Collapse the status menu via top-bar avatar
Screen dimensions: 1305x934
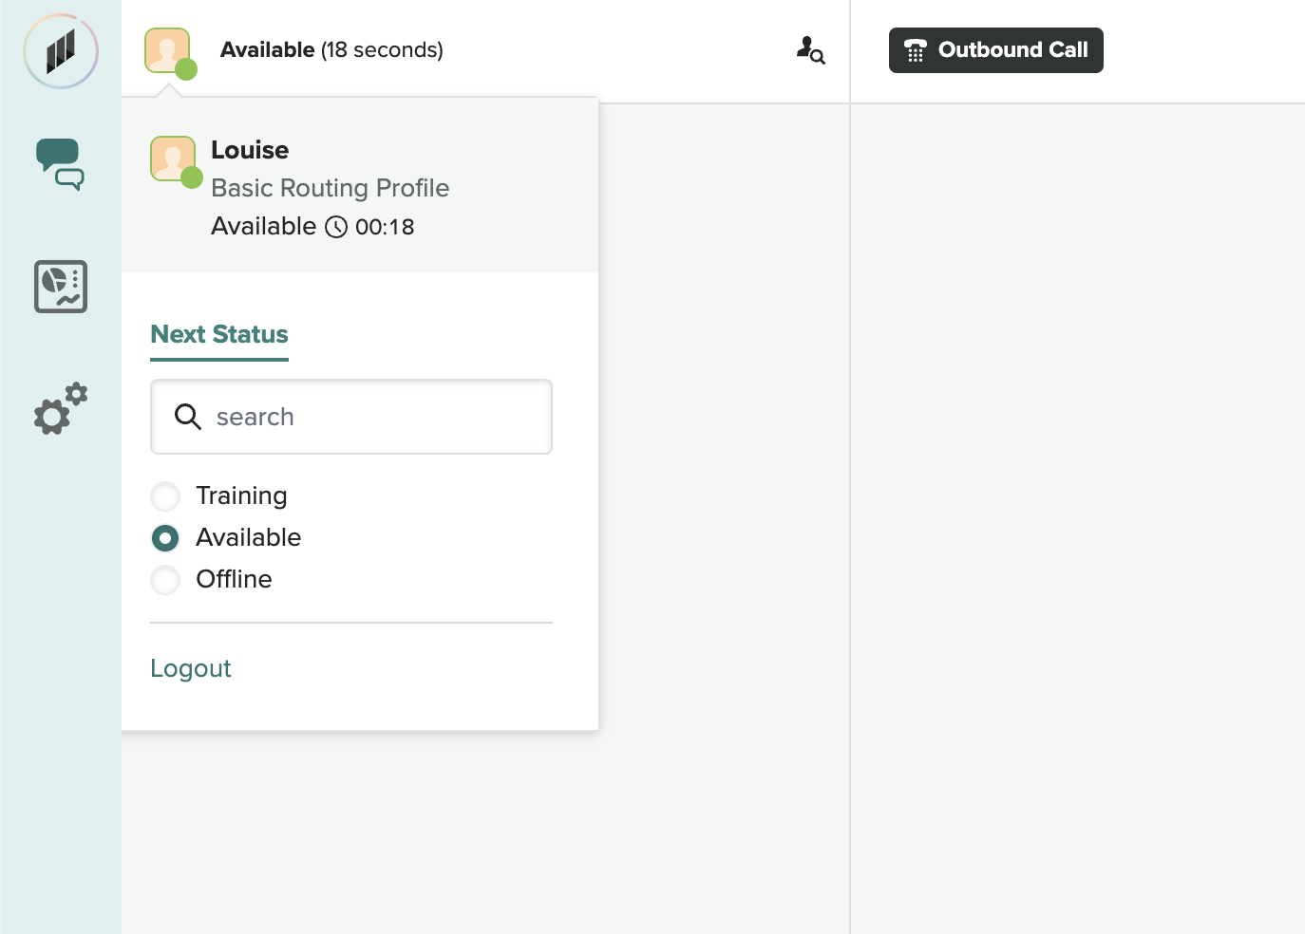[x=168, y=51]
